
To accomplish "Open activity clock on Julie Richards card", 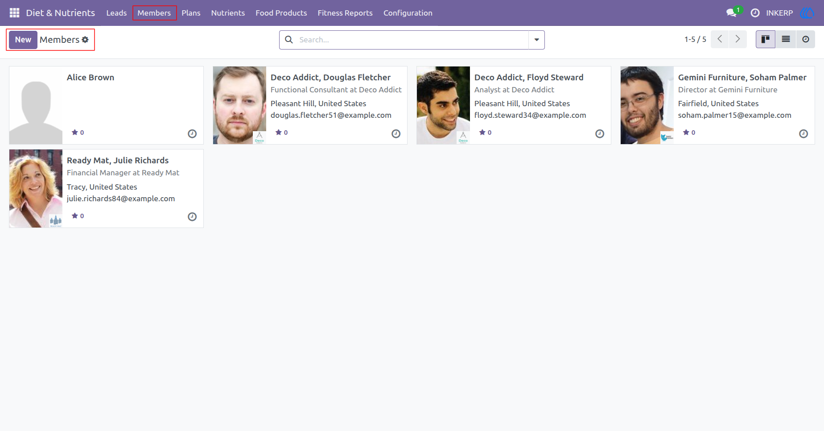I will (192, 217).
